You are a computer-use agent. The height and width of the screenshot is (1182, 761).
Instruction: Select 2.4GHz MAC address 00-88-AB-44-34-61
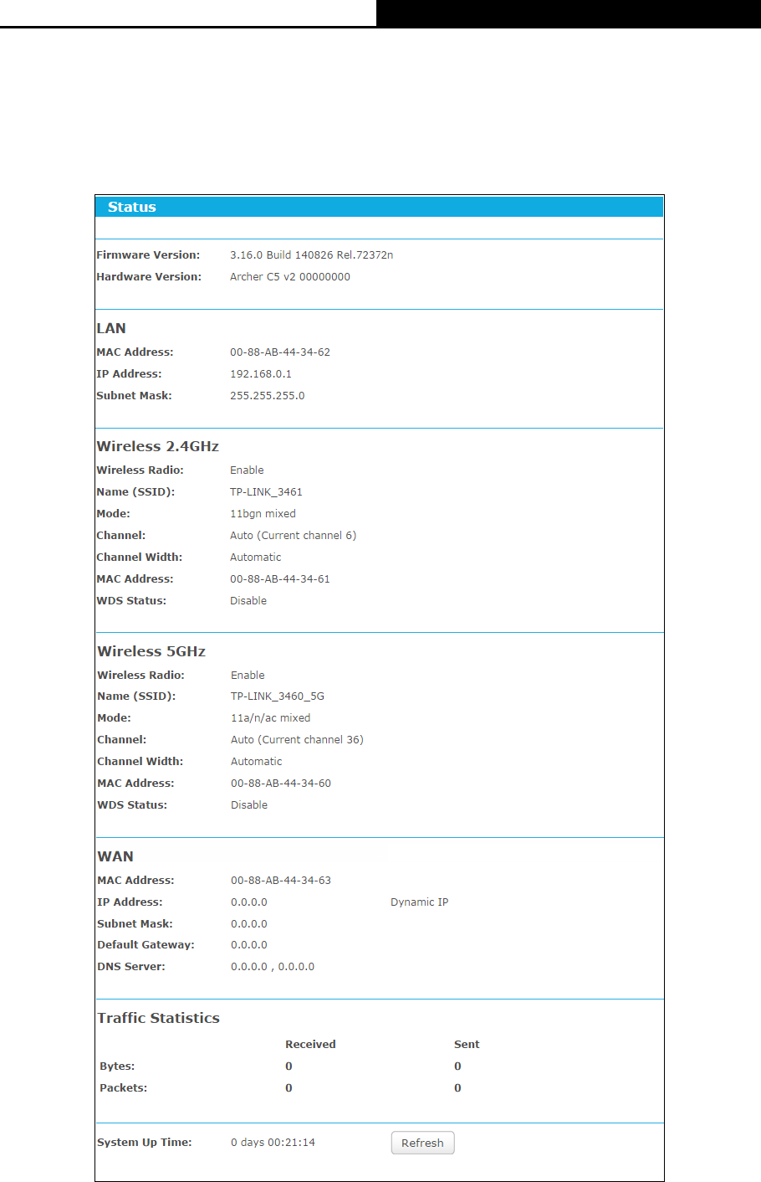coord(280,579)
